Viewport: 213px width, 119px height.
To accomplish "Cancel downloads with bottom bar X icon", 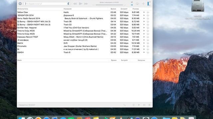I will pyautogui.click(x=149, y=105).
